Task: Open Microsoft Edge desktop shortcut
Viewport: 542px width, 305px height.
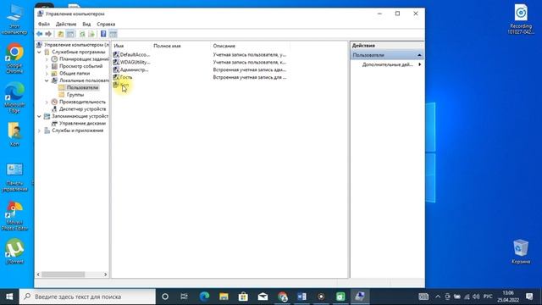Action: [14, 97]
